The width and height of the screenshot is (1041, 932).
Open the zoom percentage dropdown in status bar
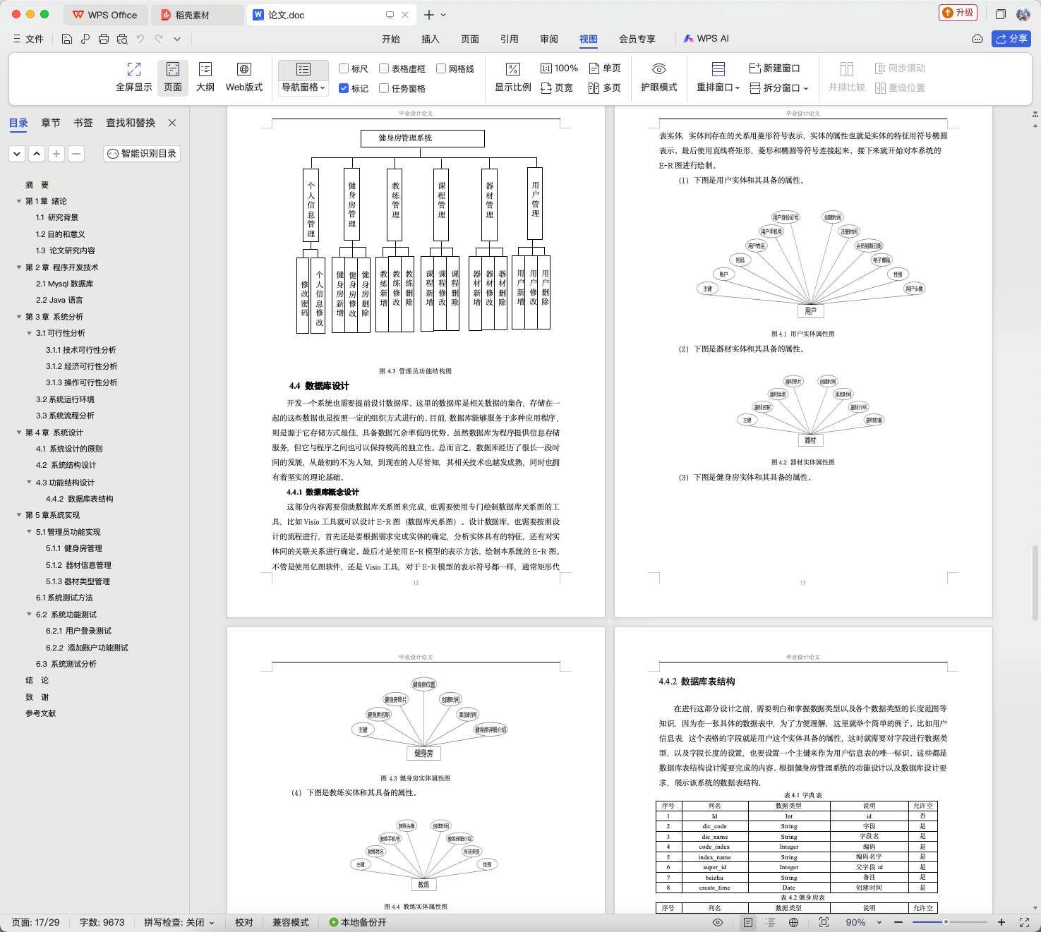tap(879, 922)
